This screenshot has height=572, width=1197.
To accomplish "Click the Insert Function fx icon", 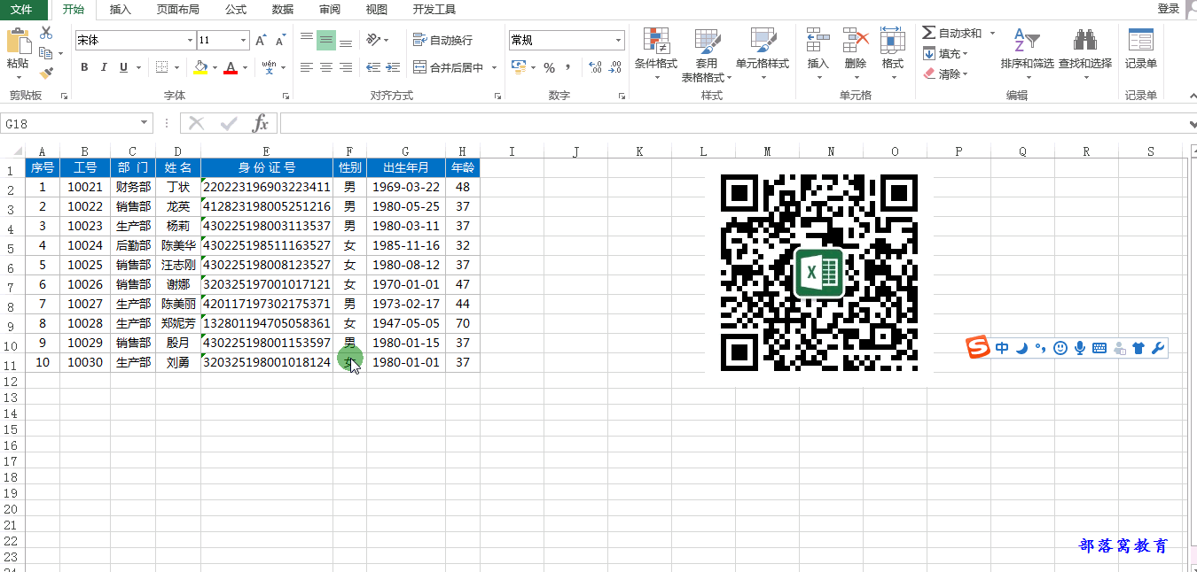I will (x=260, y=124).
